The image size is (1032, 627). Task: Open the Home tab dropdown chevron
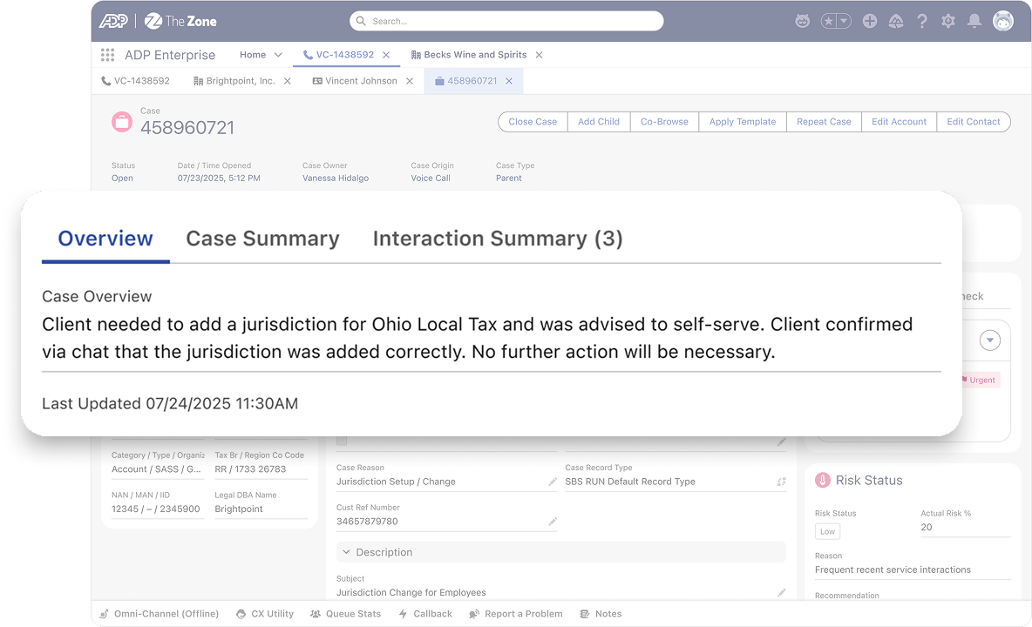pyautogui.click(x=278, y=55)
